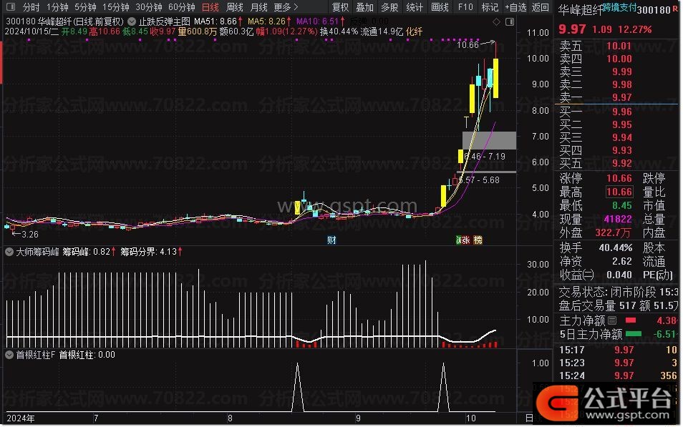Expand the 止跌反弹主图 indicator dropdown
Image resolution: width=683 pixels, height=427 pixels.
(132, 21)
